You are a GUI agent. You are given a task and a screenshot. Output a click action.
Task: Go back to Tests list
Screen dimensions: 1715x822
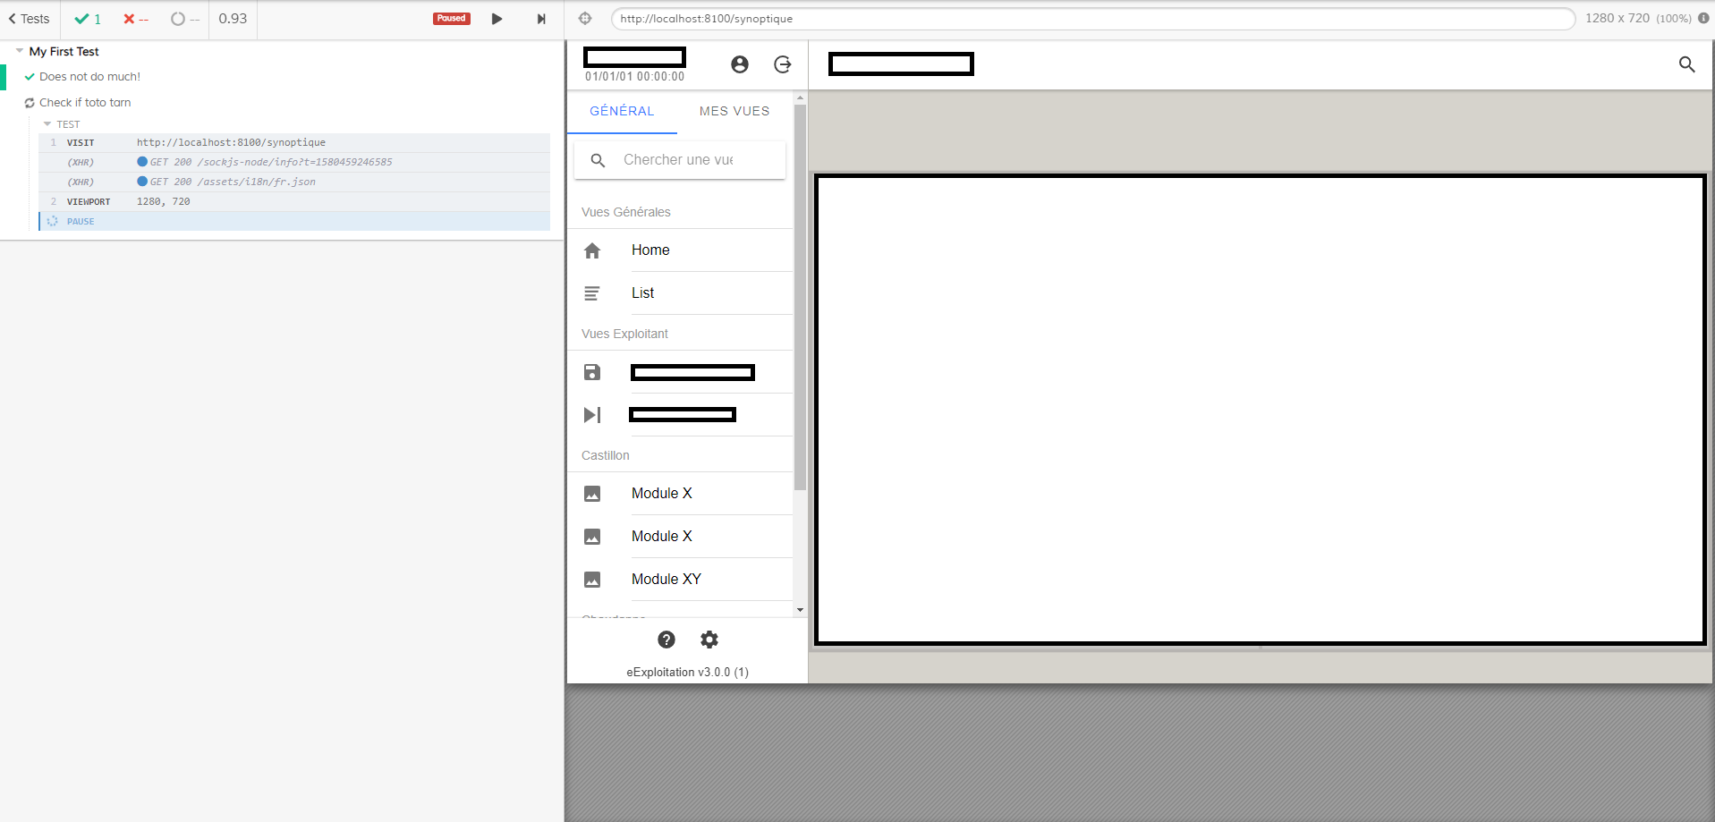tap(30, 19)
